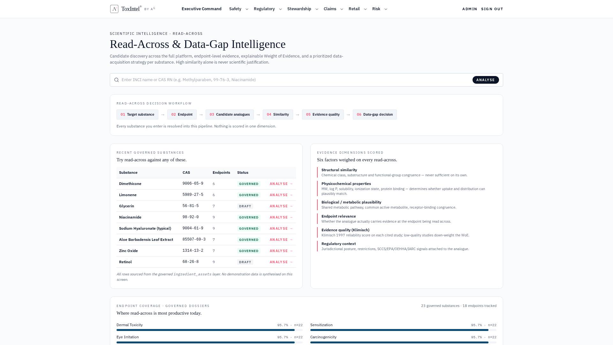Analyse the Sodium Hyaluronate row
This screenshot has width=613, height=345.
tap(281, 229)
